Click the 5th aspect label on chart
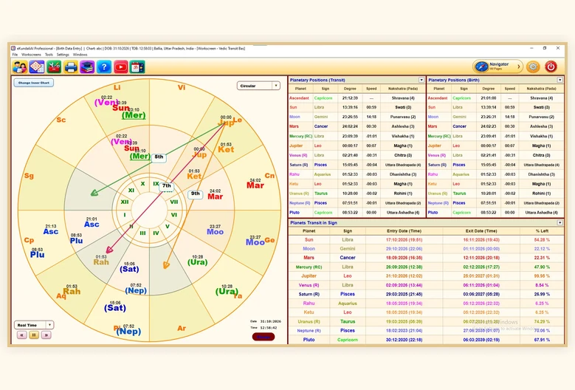The height and width of the screenshot is (390, 575). coord(159,157)
